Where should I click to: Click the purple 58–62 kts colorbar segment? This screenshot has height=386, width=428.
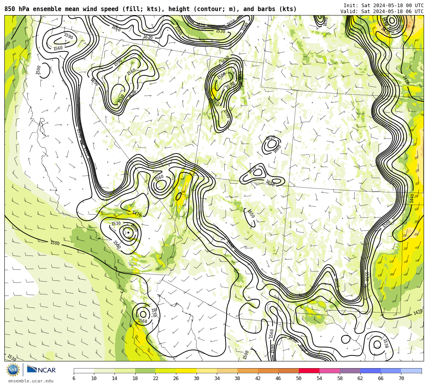(x=350, y=371)
